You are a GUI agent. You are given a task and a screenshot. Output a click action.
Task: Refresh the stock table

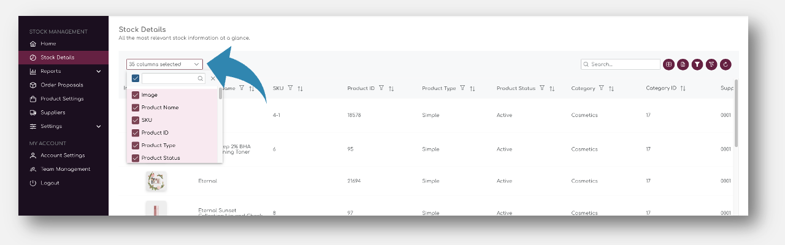[726, 64]
